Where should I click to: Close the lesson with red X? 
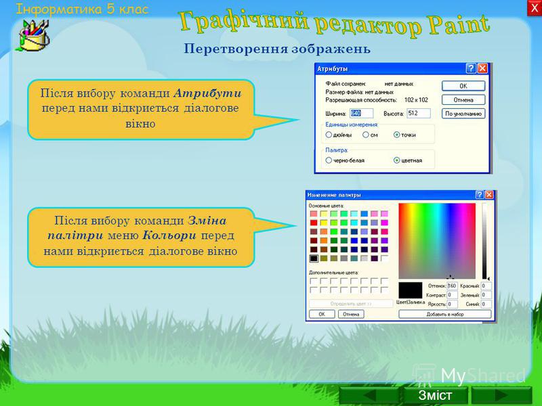tap(535, 7)
